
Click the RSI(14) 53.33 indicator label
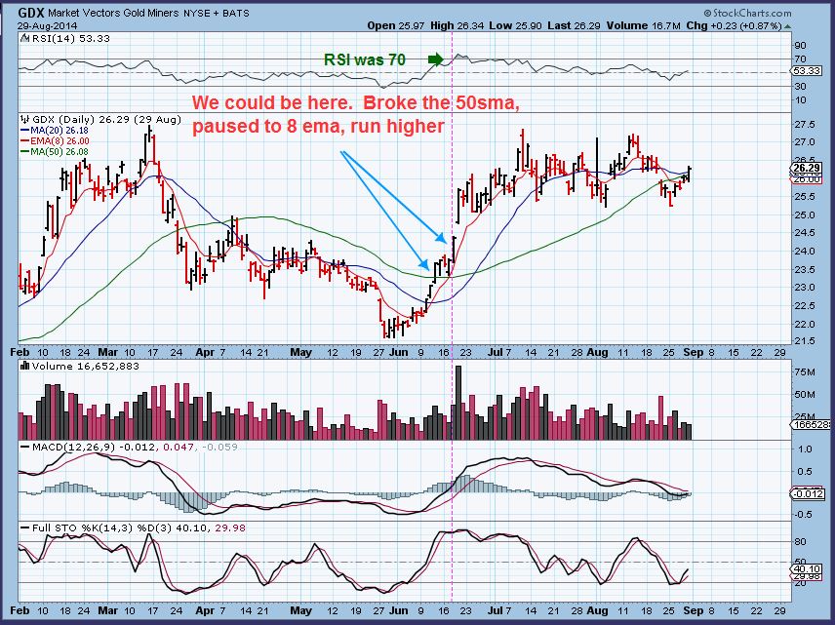point(71,38)
